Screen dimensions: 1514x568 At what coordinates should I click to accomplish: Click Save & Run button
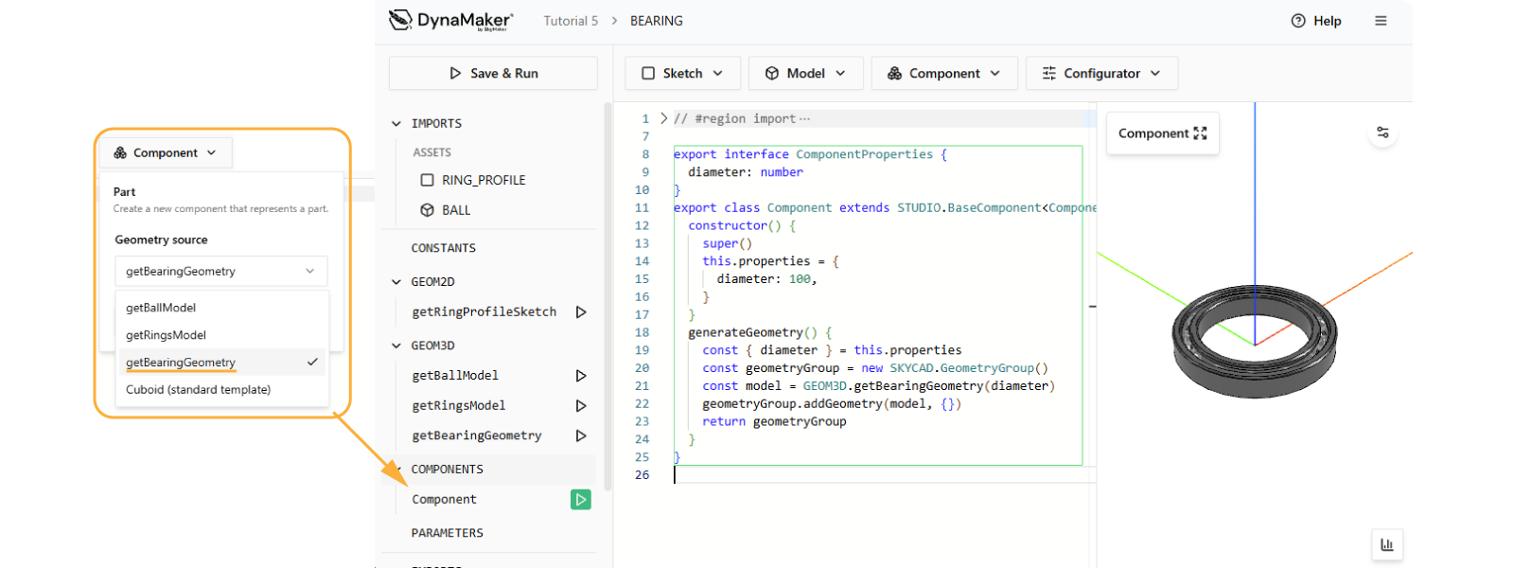click(x=493, y=73)
